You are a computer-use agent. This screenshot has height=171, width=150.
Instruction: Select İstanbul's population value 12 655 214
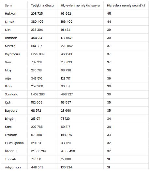click(38, 151)
